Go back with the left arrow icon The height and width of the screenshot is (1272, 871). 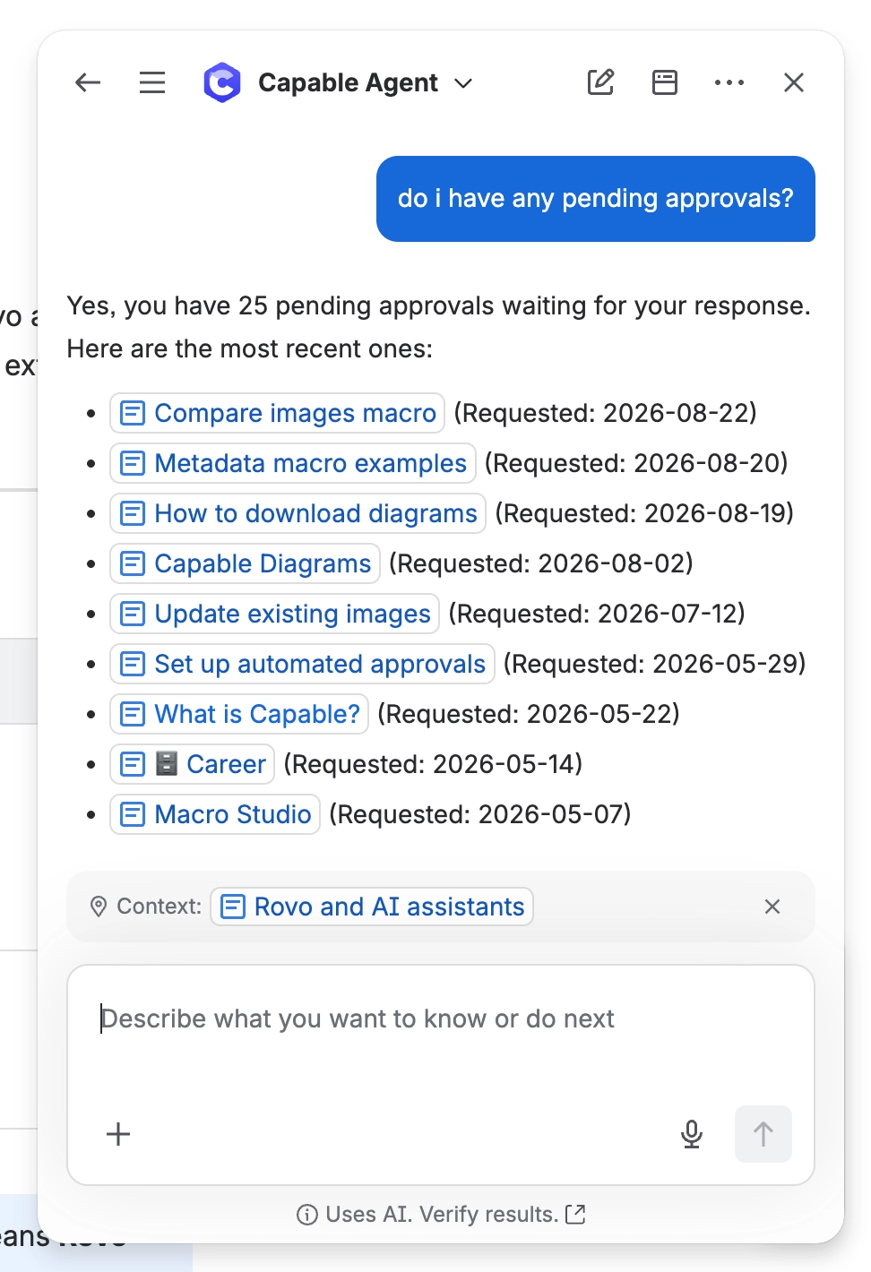click(88, 83)
